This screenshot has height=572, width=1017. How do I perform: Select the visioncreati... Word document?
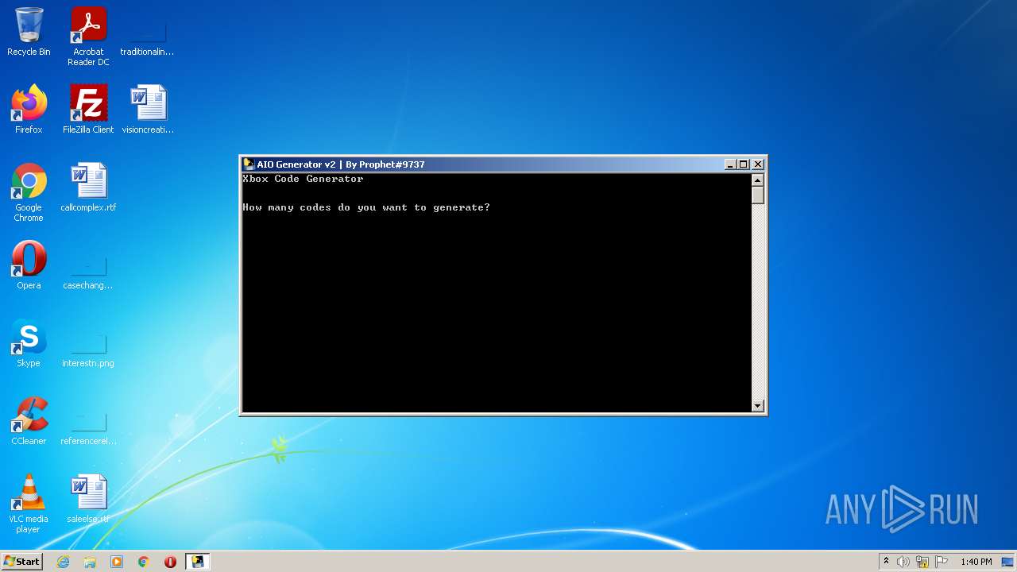pos(148,110)
